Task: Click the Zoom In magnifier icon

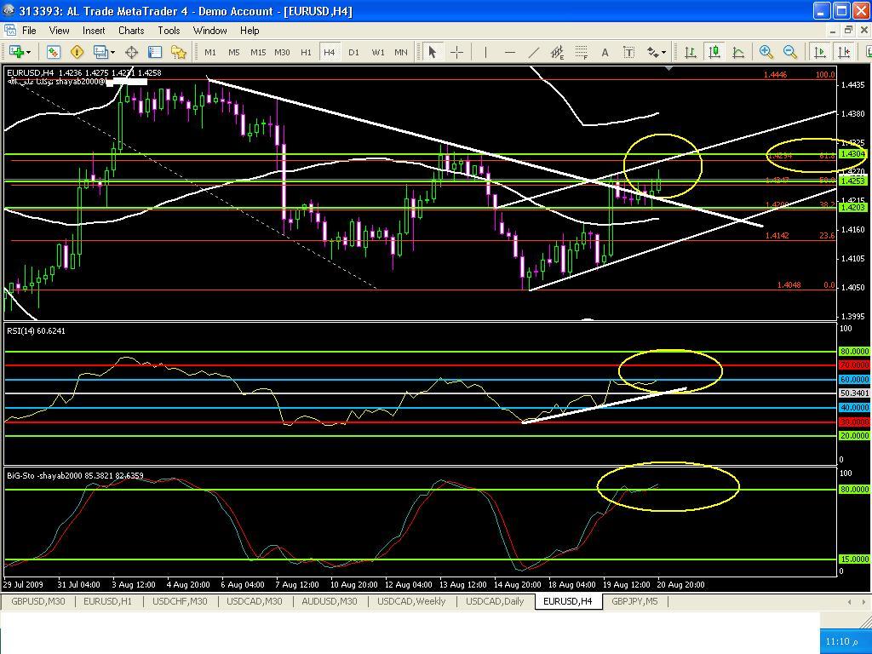Action: point(766,52)
